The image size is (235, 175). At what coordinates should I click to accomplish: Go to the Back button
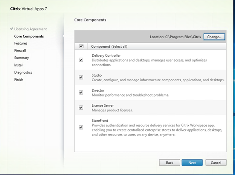[169, 163]
